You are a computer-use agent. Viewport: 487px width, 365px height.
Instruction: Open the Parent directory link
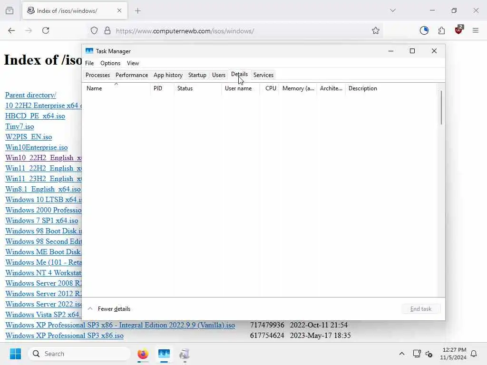click(30, 95)
